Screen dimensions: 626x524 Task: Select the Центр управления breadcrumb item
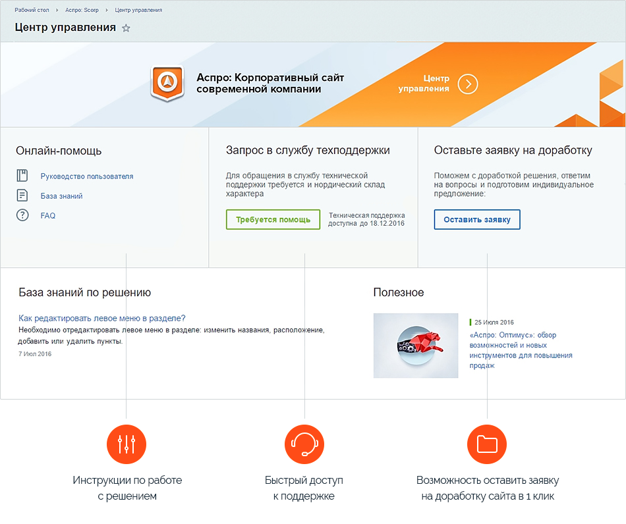tap(138, 11)
